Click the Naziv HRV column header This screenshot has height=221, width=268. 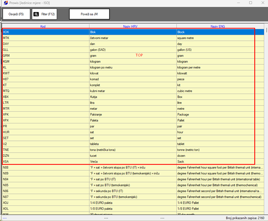[132, 27]
